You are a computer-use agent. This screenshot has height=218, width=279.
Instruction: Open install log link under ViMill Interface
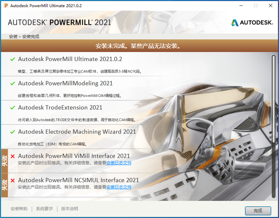pyautogui.click(x=119, y=163)
